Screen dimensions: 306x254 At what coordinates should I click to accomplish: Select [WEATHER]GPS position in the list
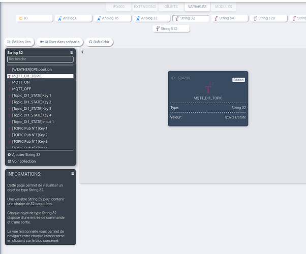point(32,70)
